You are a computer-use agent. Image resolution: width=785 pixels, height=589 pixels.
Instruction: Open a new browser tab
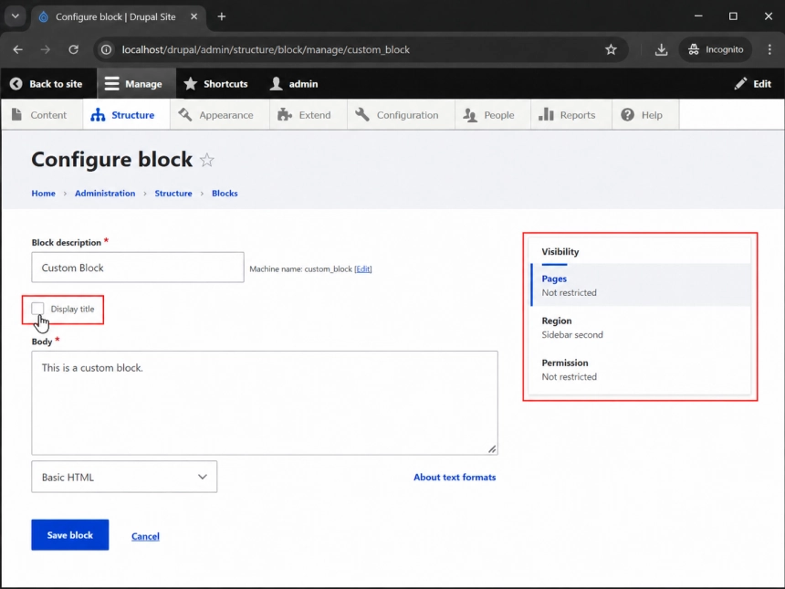click(x=222, y=16)
